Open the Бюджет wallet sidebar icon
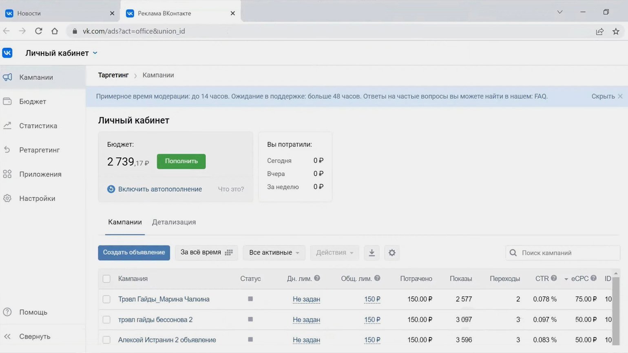 click(x=7, y=101)
